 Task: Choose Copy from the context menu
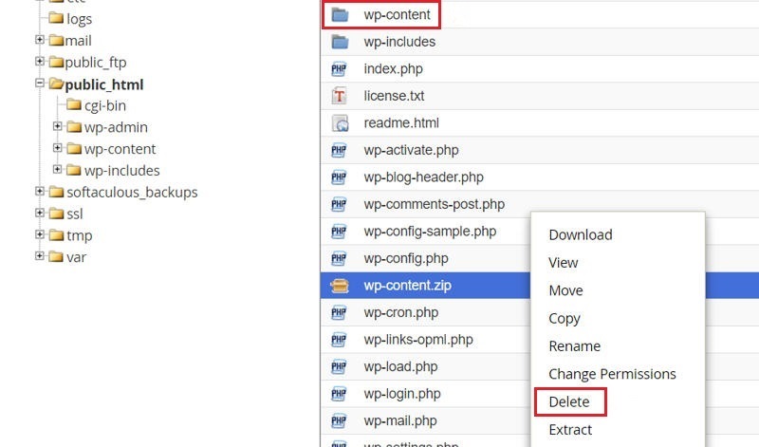[x=564, y=318]
